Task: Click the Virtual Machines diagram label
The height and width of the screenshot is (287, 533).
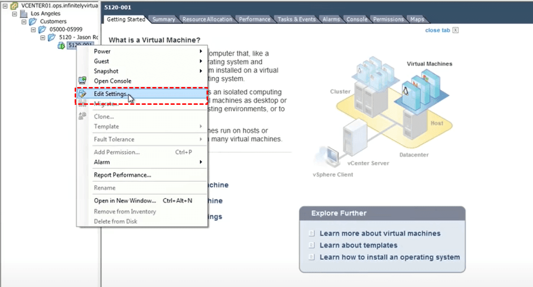Action: pos(429,64)
